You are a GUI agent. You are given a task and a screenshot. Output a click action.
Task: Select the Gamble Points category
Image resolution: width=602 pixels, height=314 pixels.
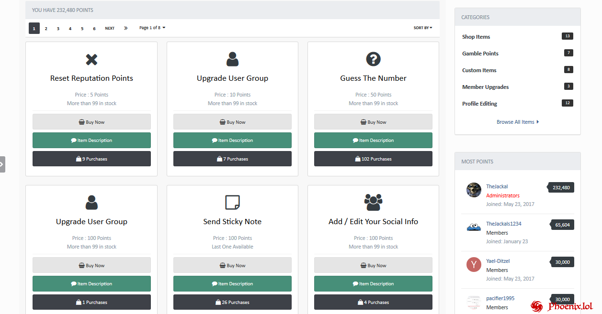[x=480, y=54]
